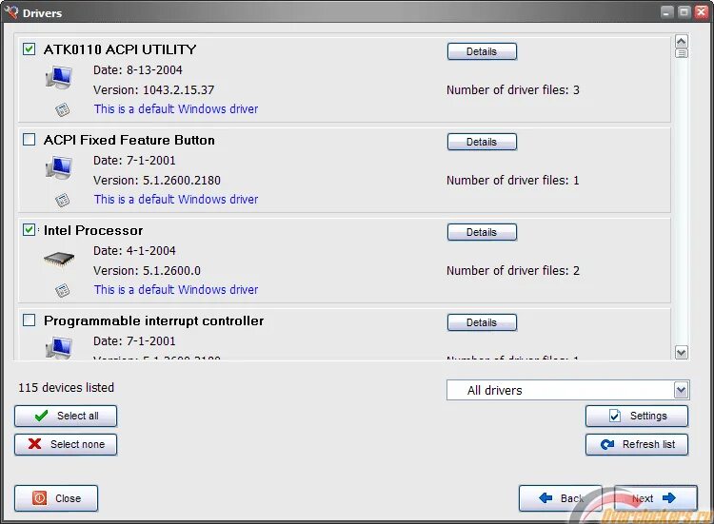Click the Close button at the bottom left
This screenshot has width=714, height=524.
tap(56, 498)
